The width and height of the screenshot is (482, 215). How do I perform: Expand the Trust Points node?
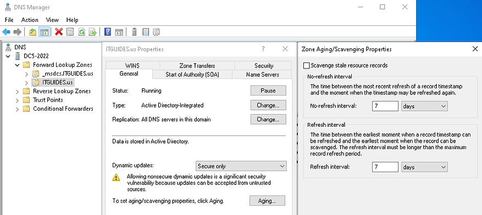(17, 100)
